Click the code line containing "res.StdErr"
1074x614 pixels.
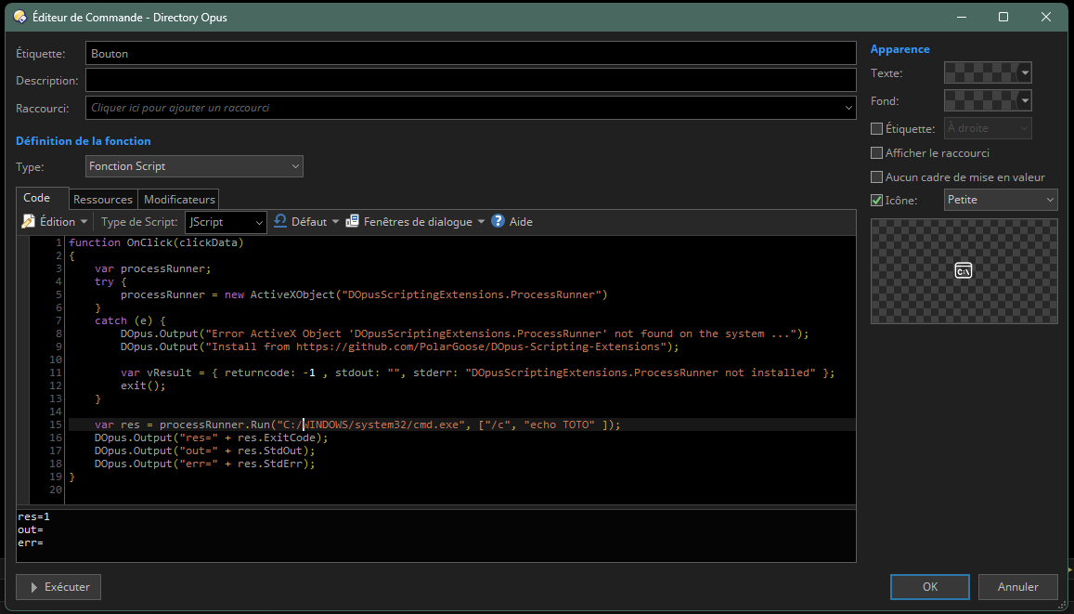pos(205,464)
